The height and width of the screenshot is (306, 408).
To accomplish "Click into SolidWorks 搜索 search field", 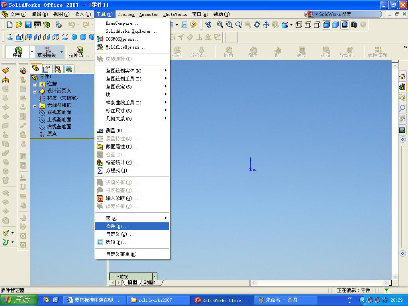I will pyautogui.click(x=349, y=14).
